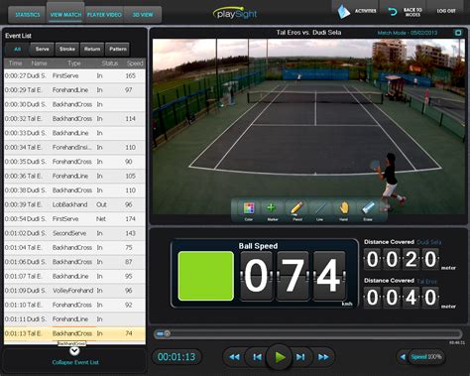This screenshot has width=470, height=376.
Task: Click the playSight logo
Action: pos(235,13)
